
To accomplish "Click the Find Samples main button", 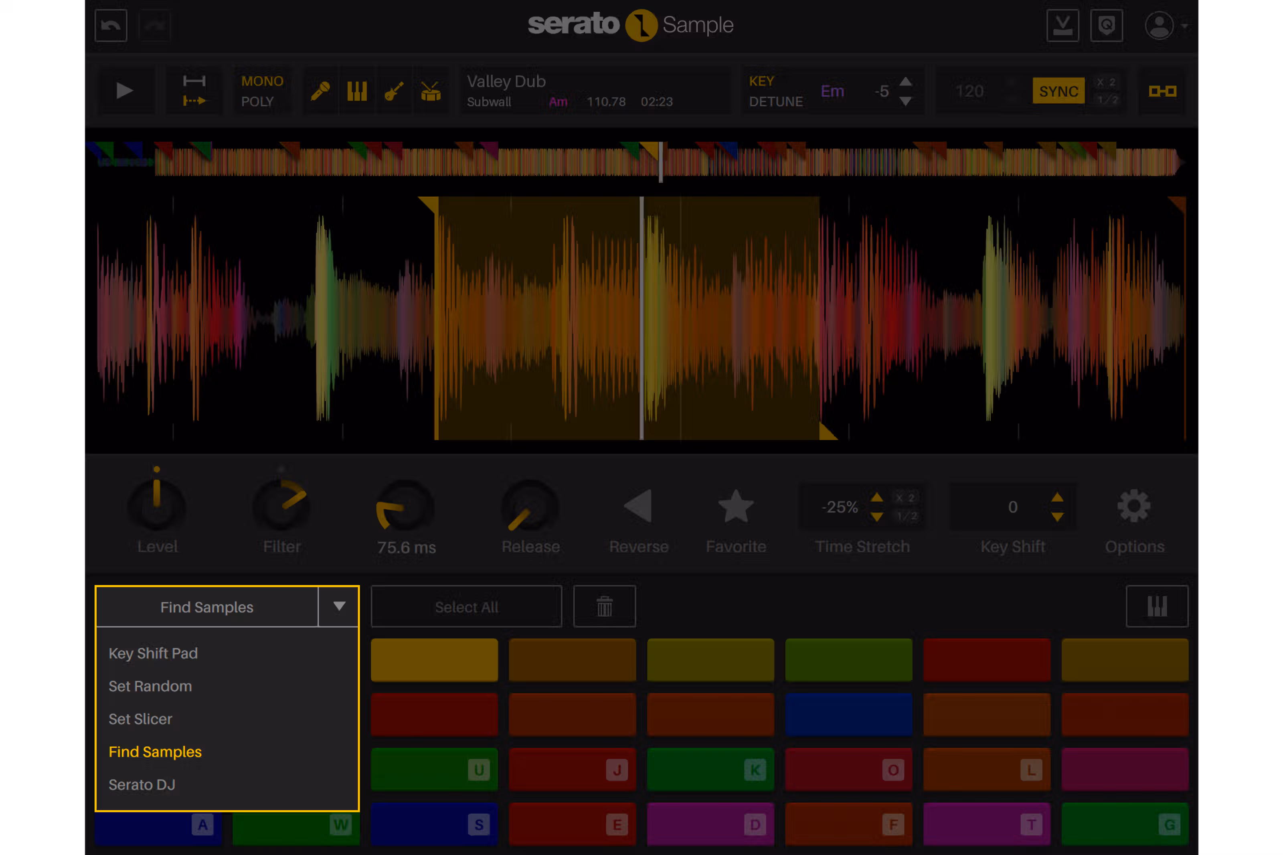I will click(x=207, y=606).
